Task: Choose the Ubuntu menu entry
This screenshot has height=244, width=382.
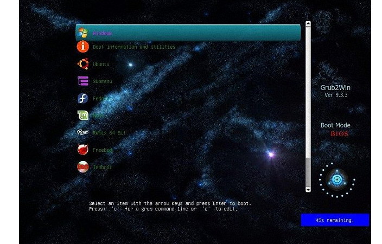Action: [x=101, y=65]
